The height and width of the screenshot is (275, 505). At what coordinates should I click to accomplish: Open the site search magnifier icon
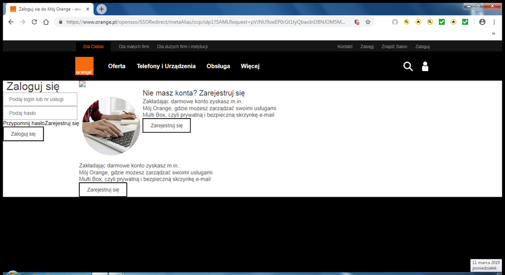tap(408, 67)
